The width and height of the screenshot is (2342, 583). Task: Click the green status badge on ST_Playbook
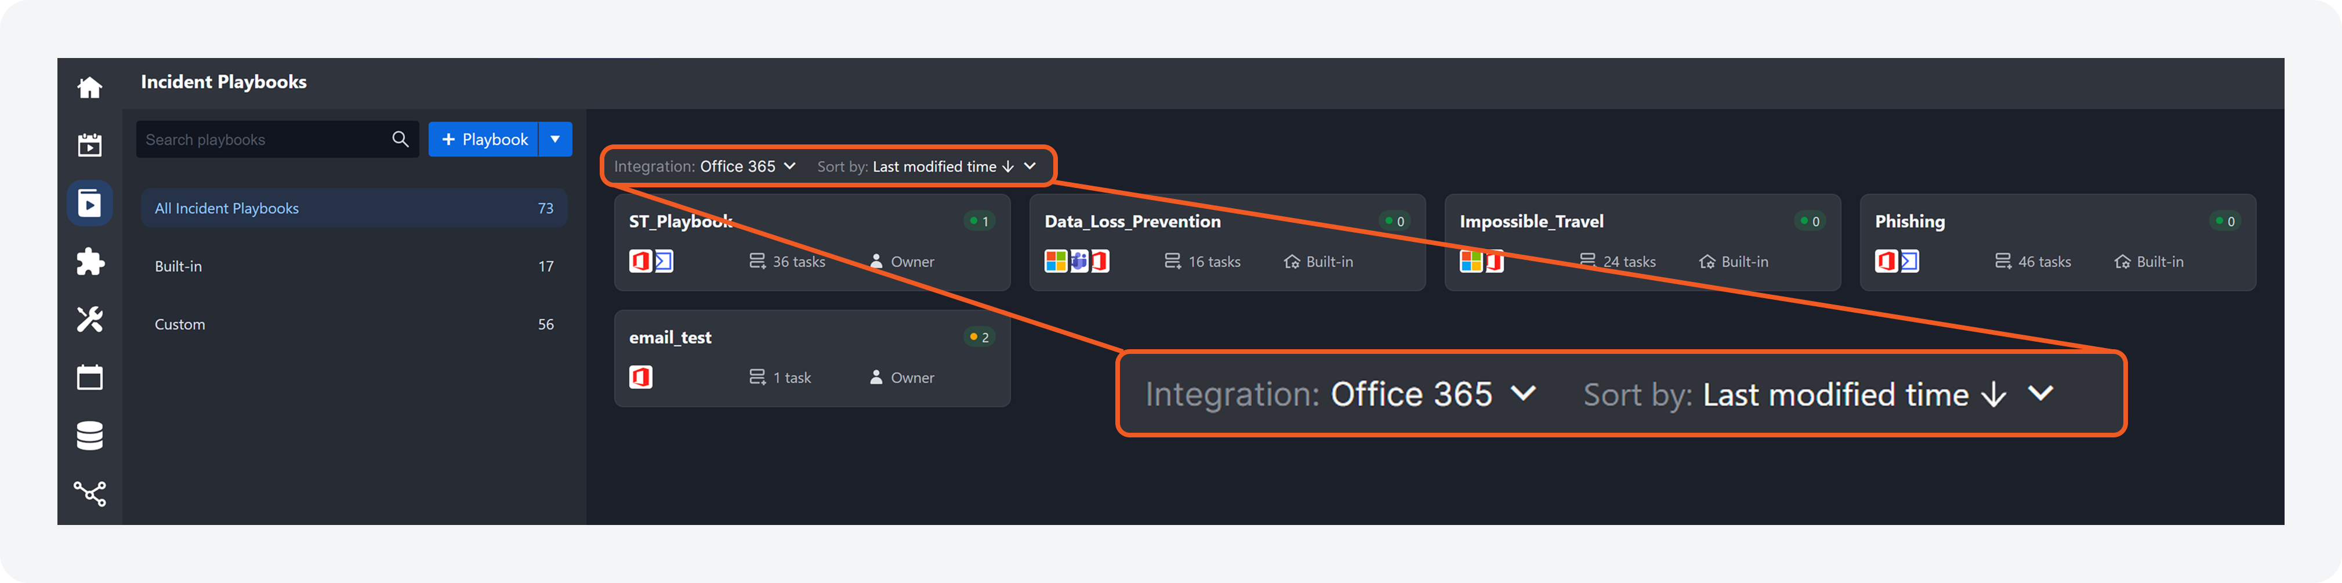click(979, 221)
